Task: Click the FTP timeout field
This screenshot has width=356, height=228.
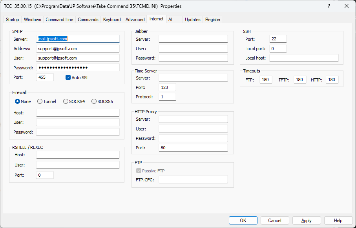Action: click(x=266, y=80)
